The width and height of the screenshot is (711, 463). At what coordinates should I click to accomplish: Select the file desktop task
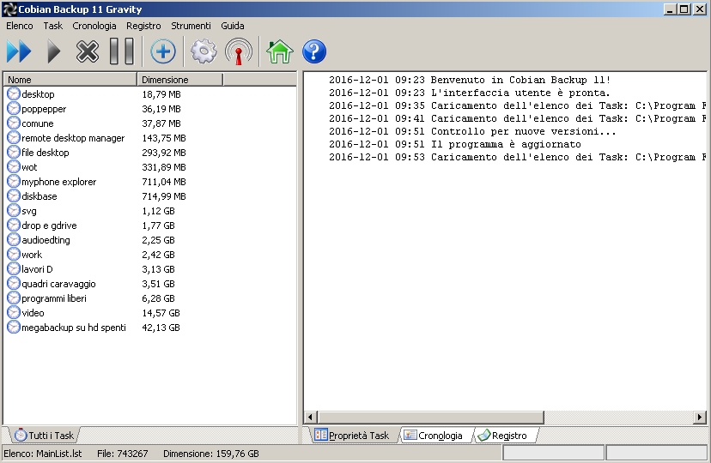click(46, 153)
